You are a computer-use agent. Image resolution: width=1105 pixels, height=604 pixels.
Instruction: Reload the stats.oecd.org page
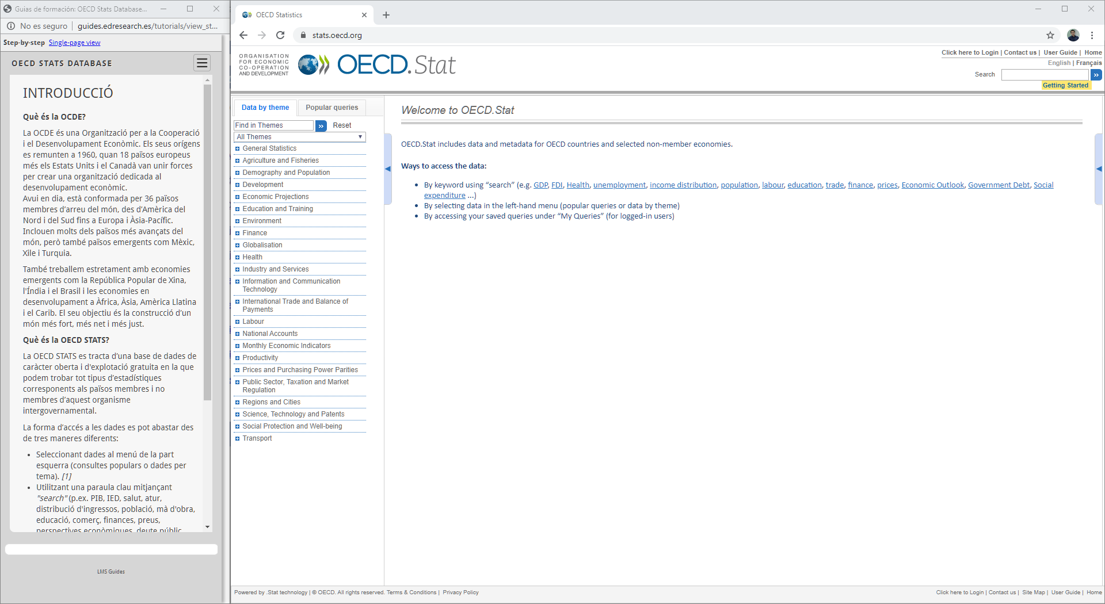280,35
